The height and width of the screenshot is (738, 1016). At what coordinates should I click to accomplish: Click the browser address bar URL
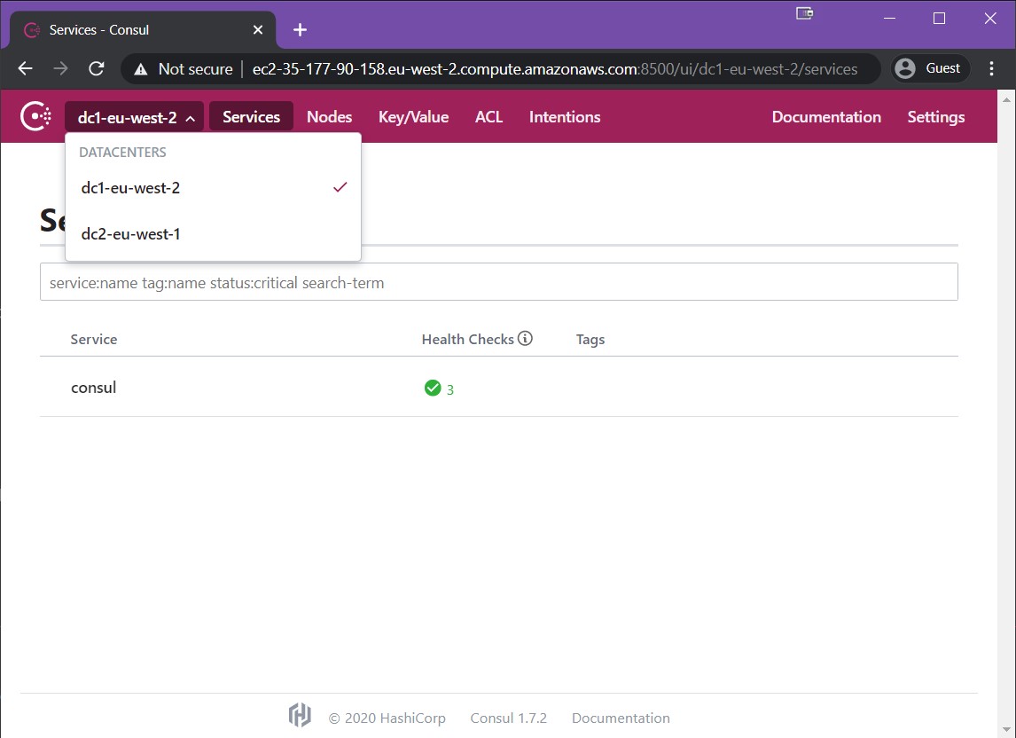pos(555,68)
